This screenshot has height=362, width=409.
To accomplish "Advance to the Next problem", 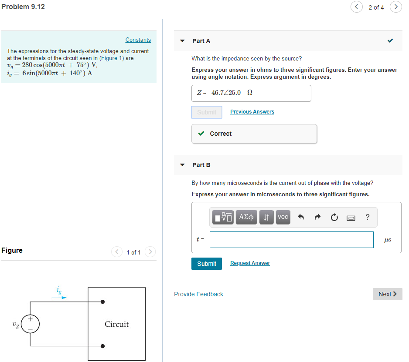I will click(387, 294).
